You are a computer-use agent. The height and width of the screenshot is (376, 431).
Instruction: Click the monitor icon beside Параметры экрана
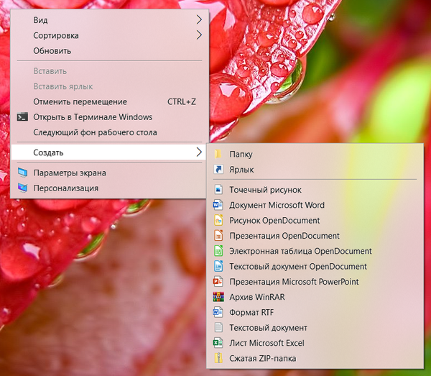point(22,173)
